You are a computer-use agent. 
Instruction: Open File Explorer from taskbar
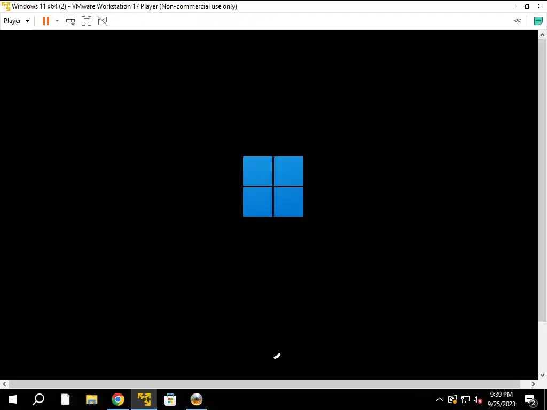coord(92,399)
